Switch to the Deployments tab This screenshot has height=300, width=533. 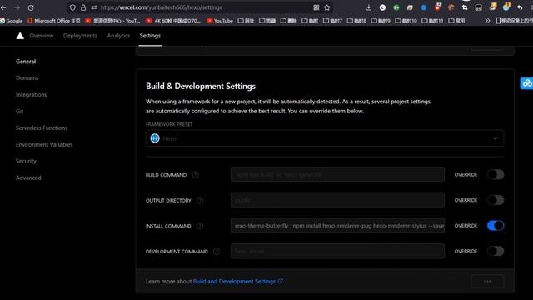(x=80, y=36)
